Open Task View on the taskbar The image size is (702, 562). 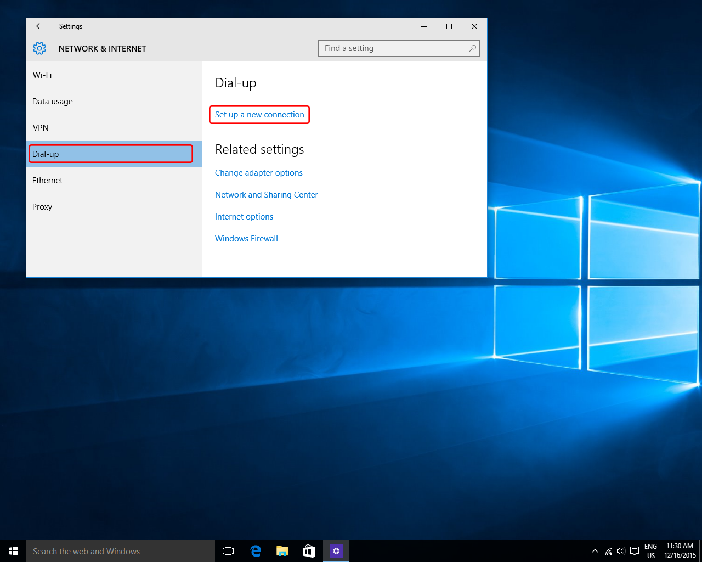click(x=228, y=551)
